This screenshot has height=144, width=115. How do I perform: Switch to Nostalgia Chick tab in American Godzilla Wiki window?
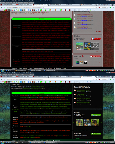point(24,77)
